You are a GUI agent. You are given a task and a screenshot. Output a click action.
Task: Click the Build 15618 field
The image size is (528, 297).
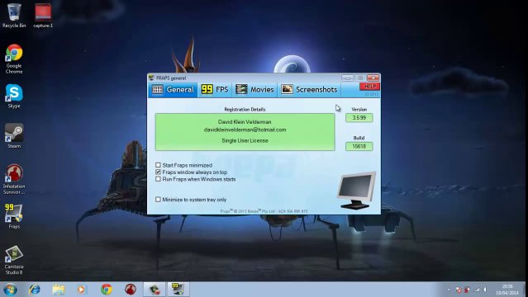(359, 146)
